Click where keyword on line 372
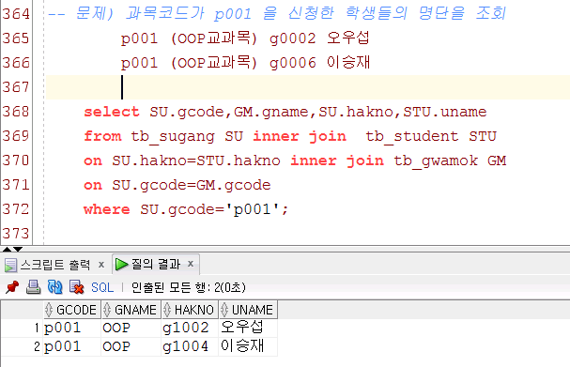This screenshot has height=367, width=570. pyautogui.click(x=106, y=209)
